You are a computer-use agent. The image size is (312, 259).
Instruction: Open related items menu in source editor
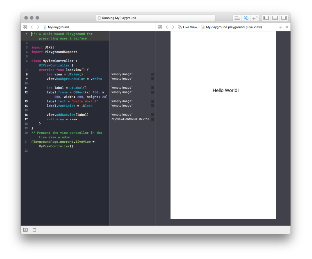(25, 27)
